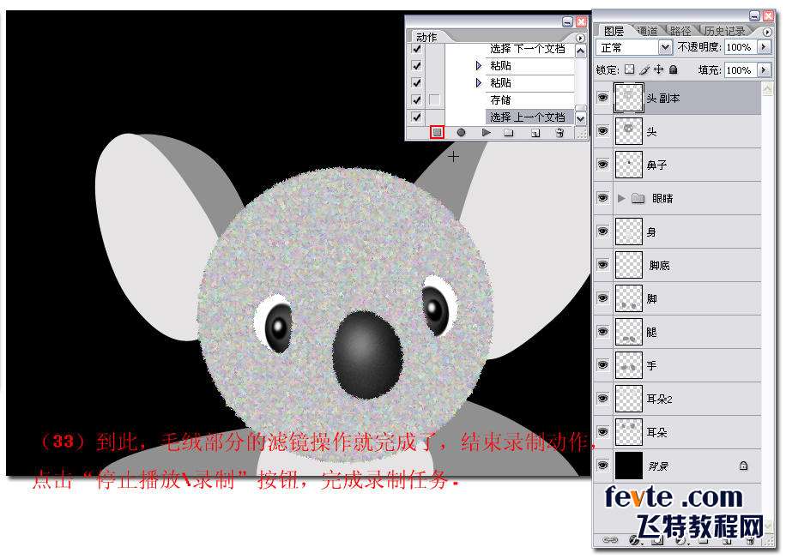Switch to the 历史记录 tab
The height and width of the screenshot is (559, 786).
coord(724,31)
